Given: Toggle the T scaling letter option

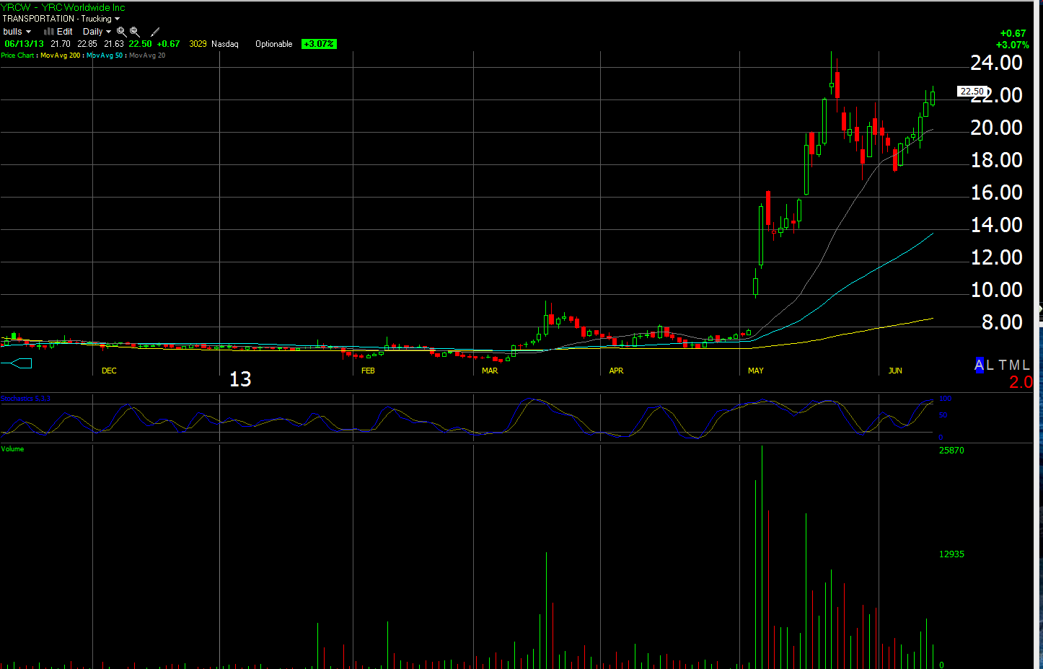Looking at the screenshot, I should tap(1002, 365).
